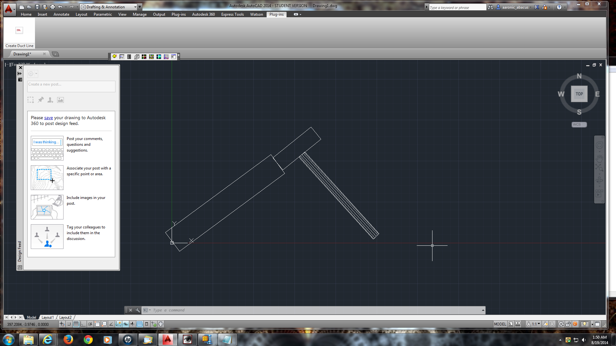Open the Drafting & Annotation workspace dropdown
Image resolution: width=616 pixels, height=346 pixels.
click(135, 7)
